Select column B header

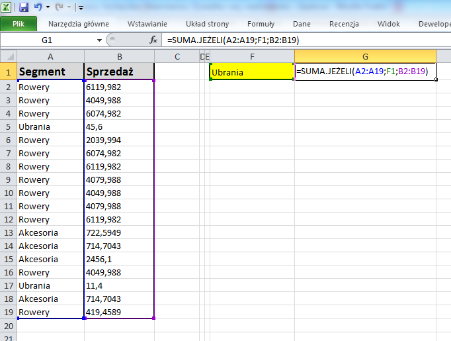(x=120, y=57)
